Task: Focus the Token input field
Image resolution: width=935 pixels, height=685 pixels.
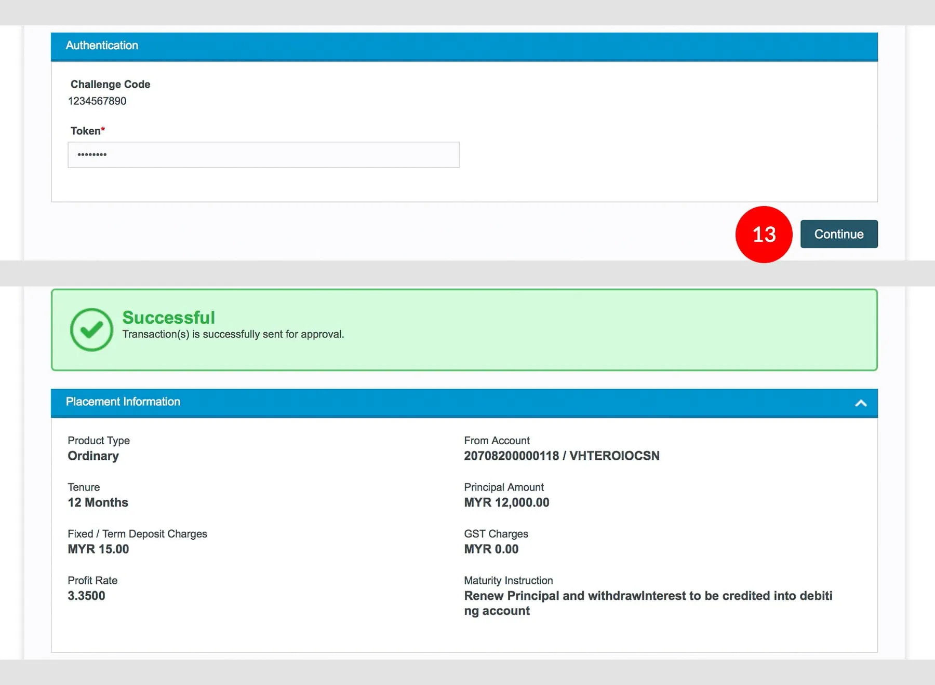Action: click(x=263, y=155)
